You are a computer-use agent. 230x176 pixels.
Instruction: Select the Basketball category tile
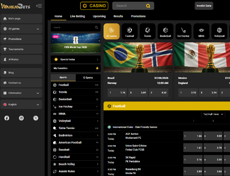pos(165,31)
